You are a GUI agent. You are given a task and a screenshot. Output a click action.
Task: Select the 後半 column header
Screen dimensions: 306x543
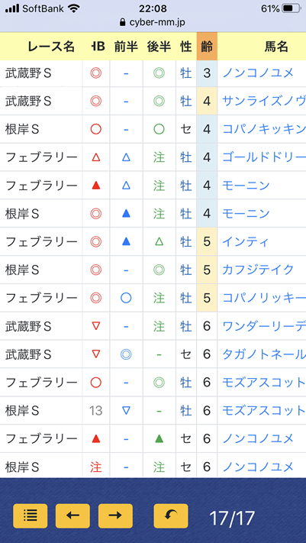coord(159,47)
